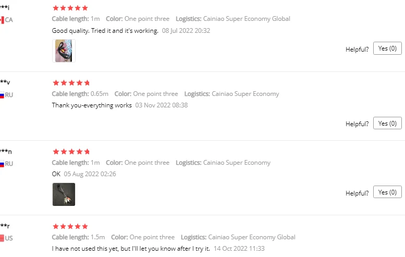
Task: Open the cable photo thumbnail under 'OK' review
Action: point(64,194)
